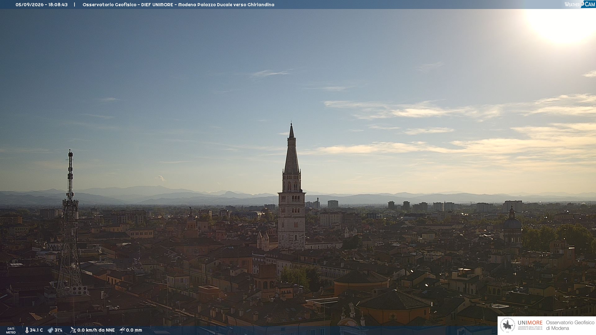Click the humidity water droplets icon
Screen dimensions: 596x335
[x=50, y=330]
